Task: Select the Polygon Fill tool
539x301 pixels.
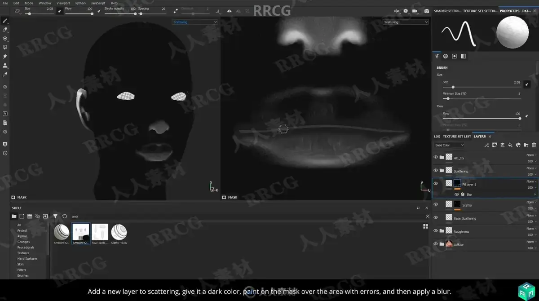Action: (x=5, y=47)
